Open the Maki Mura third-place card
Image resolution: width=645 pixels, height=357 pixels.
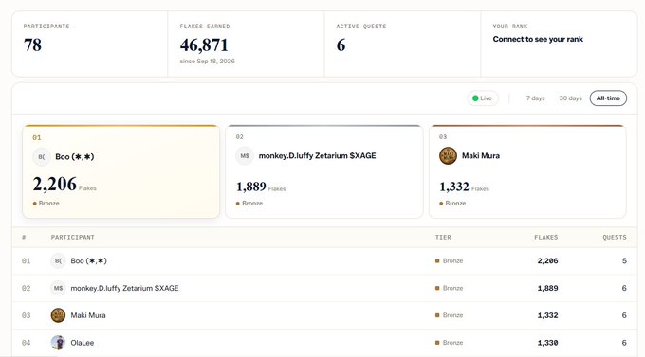click(x=527, y=171)
